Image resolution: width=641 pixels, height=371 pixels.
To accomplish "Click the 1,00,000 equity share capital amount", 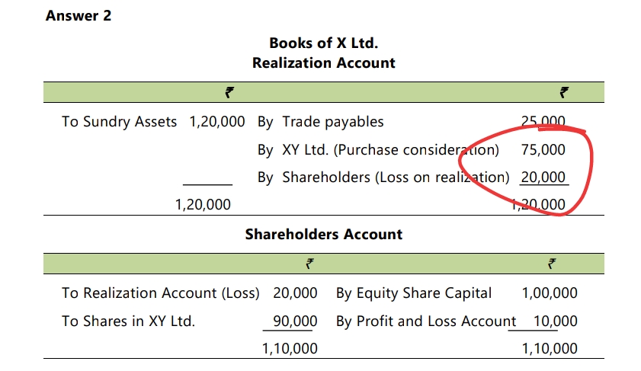I will (550, 293).
